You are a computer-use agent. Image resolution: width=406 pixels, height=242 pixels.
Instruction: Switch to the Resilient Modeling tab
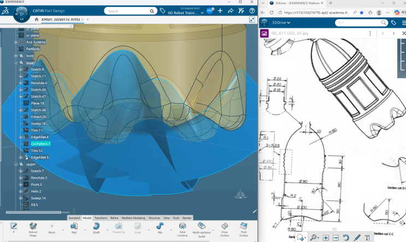point(133,218)
